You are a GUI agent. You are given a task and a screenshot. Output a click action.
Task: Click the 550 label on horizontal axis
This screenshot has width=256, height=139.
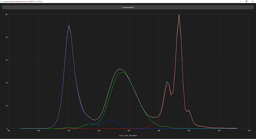(129, 130)
